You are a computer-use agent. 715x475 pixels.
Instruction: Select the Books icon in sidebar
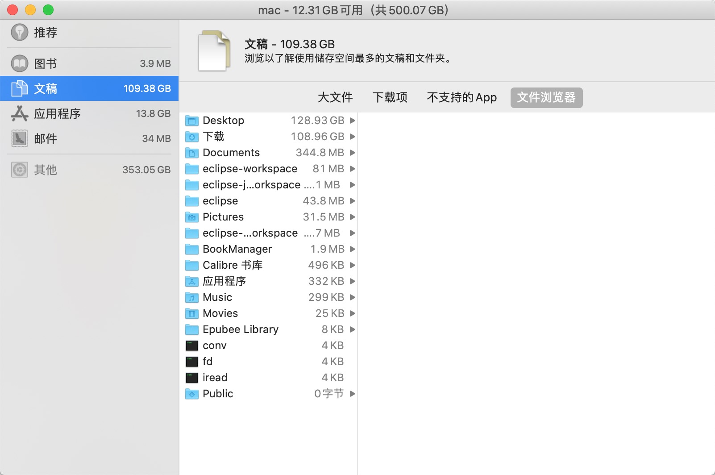[x=19, y=63]
